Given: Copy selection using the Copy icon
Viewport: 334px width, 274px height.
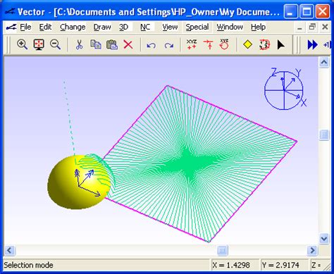Looking at the screenshot, I should [x=96, y=44].
